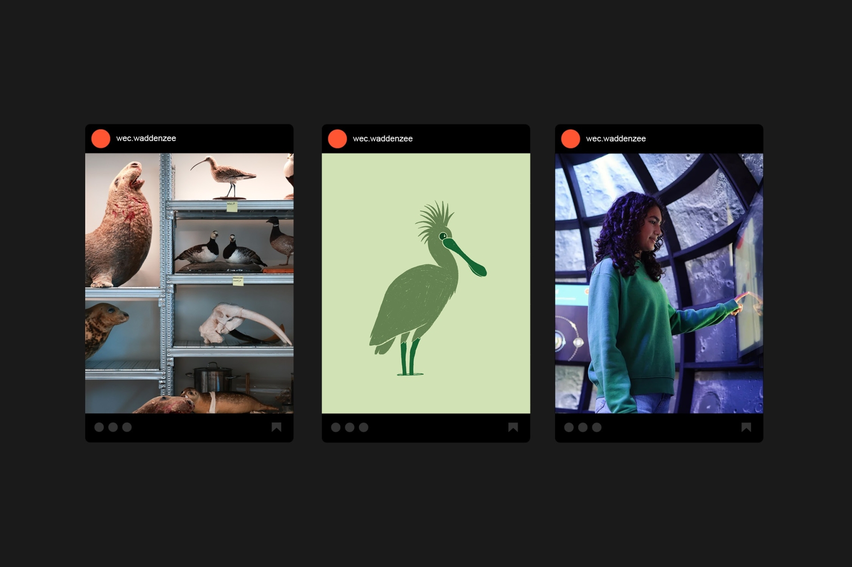Click the bookmark icon on the left post
Viewport: 852px width, 567px height.
(276, 427)
